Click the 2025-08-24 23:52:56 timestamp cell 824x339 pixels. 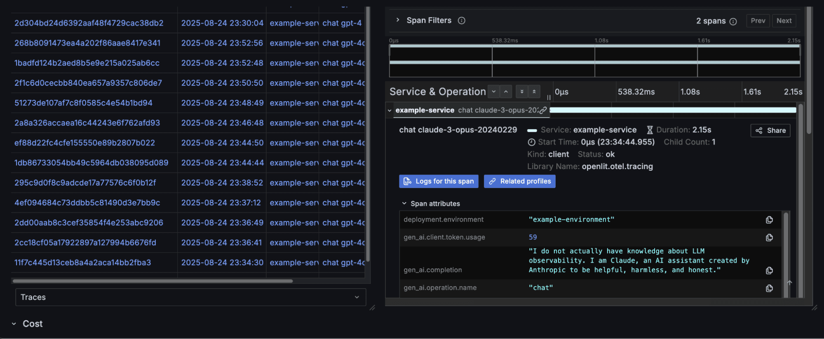(222, 43)
